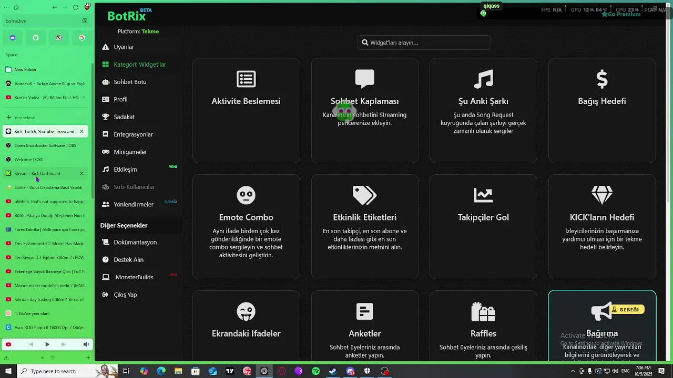Image resolution: width=673 pixels, height=378 pixels.
Task: Open the Sohbet Kaplaması chat bubble widget
Action: [x=365, y=111]
